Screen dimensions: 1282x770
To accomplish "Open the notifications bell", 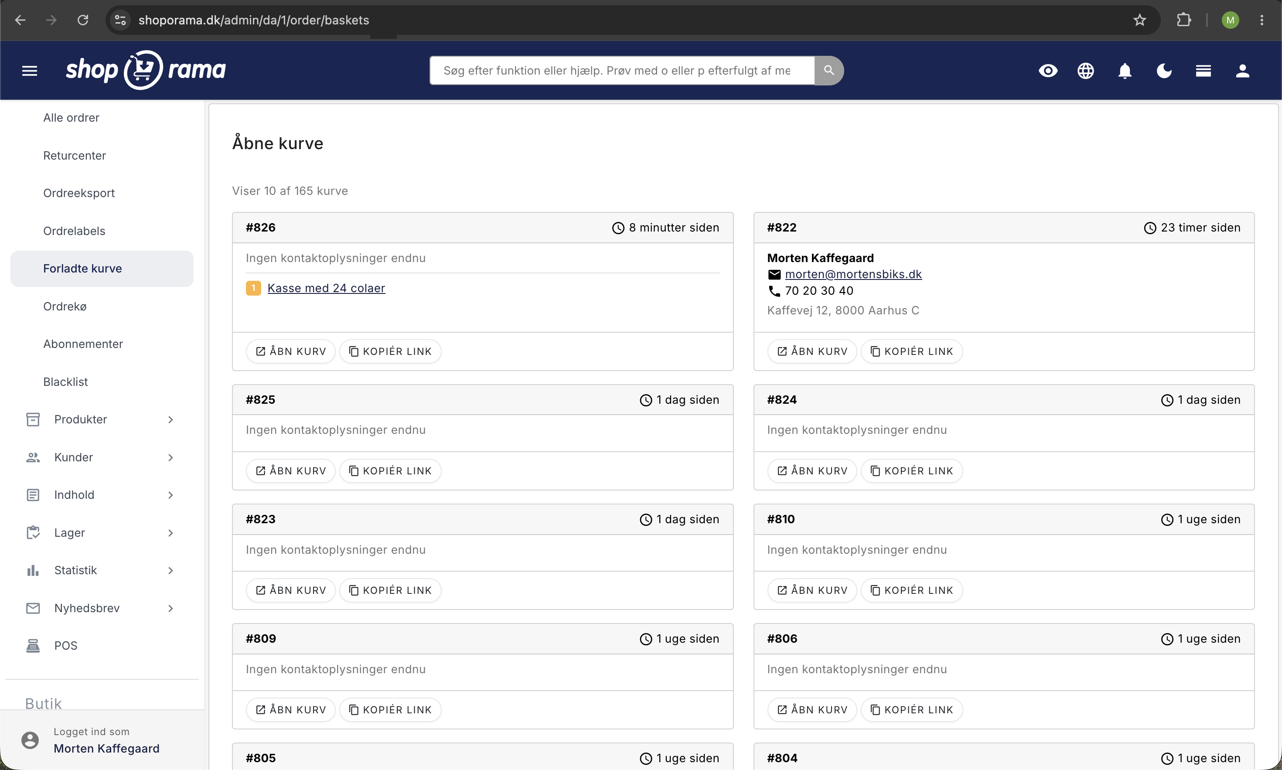I will (x=1125, y=71).
